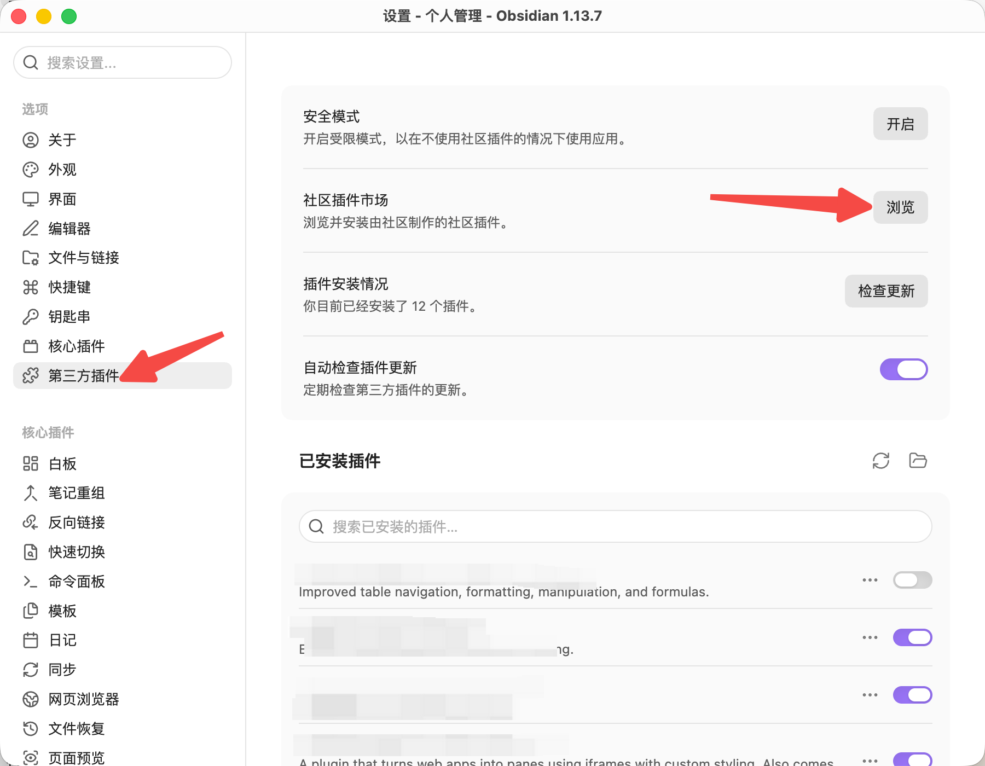Open 命令面板 plugin settings

tap(123, 582)
